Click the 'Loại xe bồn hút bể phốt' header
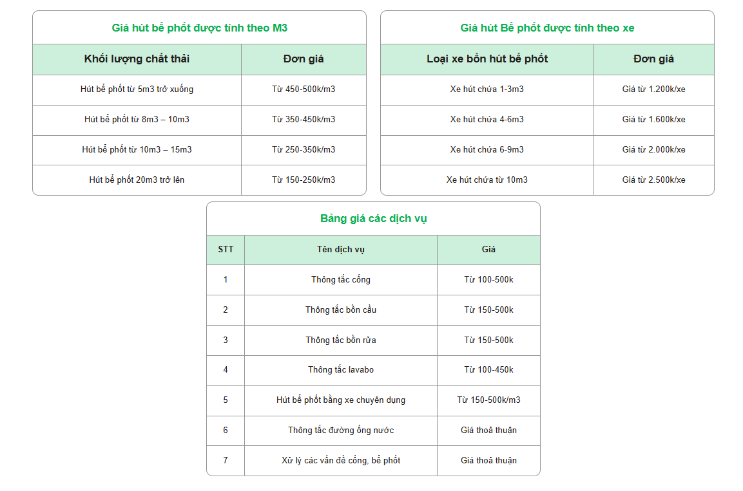The height and width of the screenshot is (491, 743). 487,59
